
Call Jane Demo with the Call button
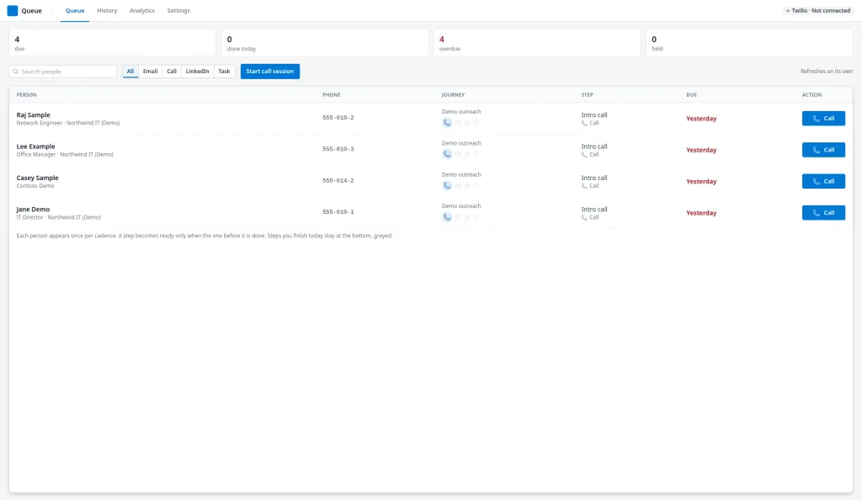(823, 212)
